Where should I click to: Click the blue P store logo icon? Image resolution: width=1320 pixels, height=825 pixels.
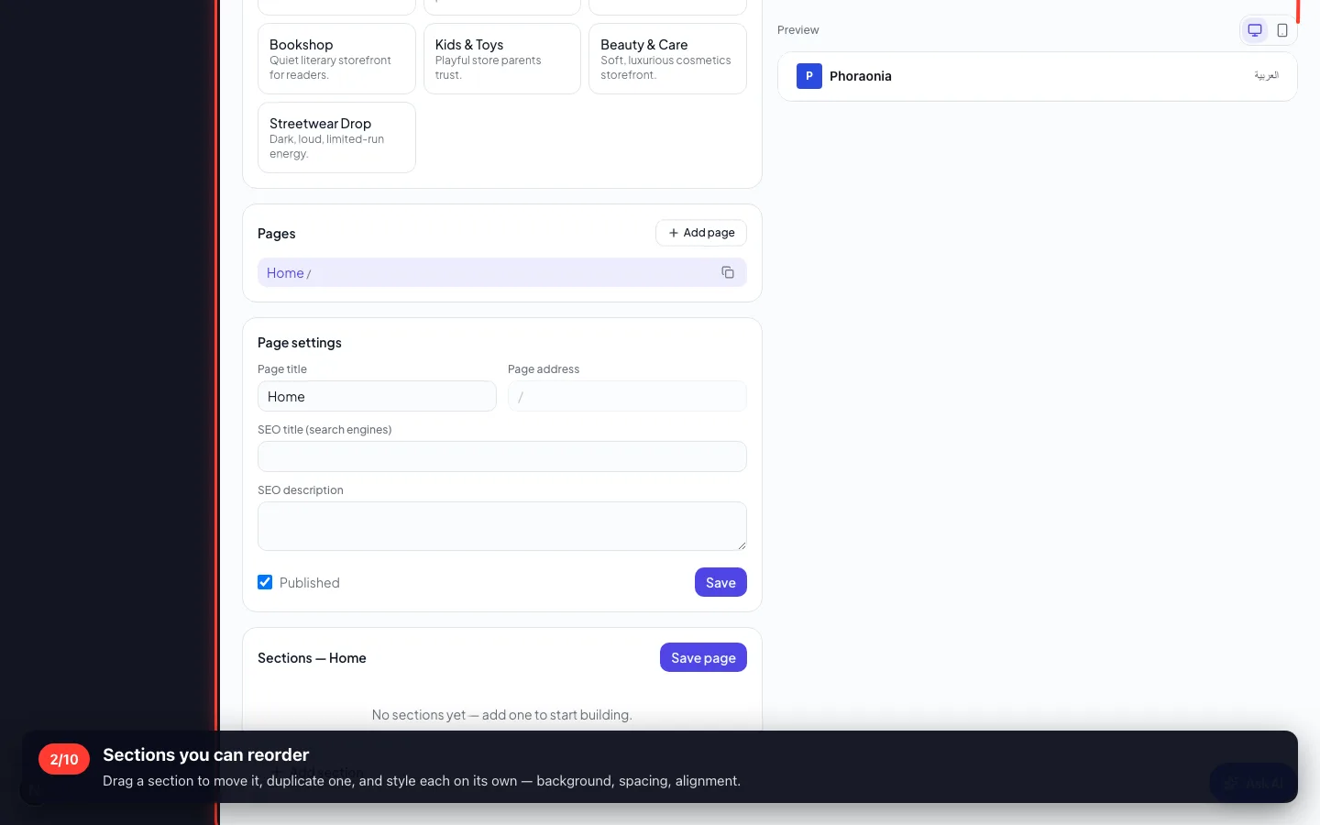[x=808, y=76]
